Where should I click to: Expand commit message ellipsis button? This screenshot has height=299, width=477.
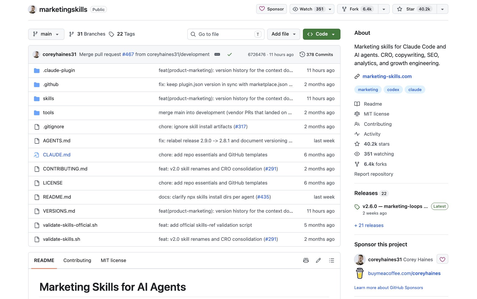tap(217, 55)
